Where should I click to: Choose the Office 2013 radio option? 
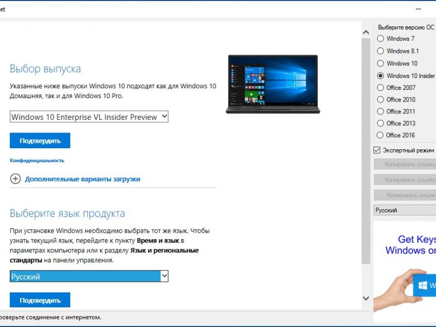[380, 123]
